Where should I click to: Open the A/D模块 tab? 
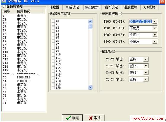(x=149, y=7)
